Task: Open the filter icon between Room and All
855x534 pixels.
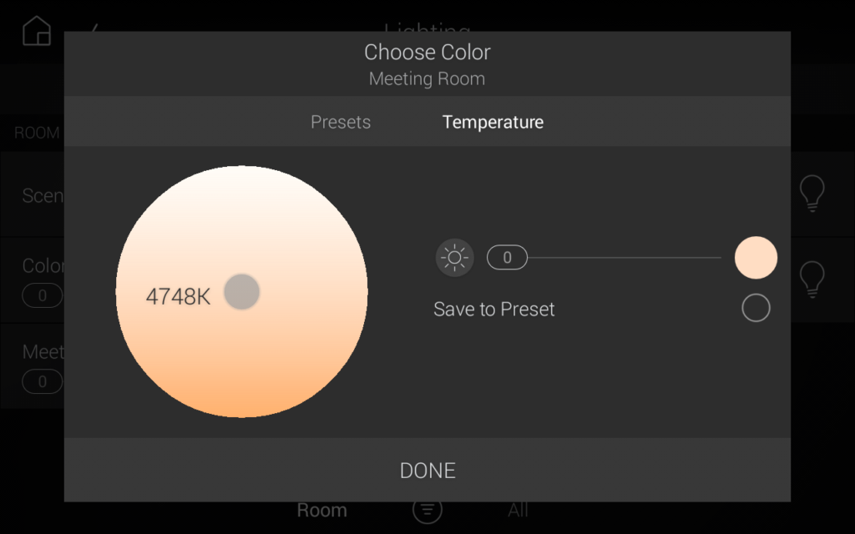Action: coord(427,510)
